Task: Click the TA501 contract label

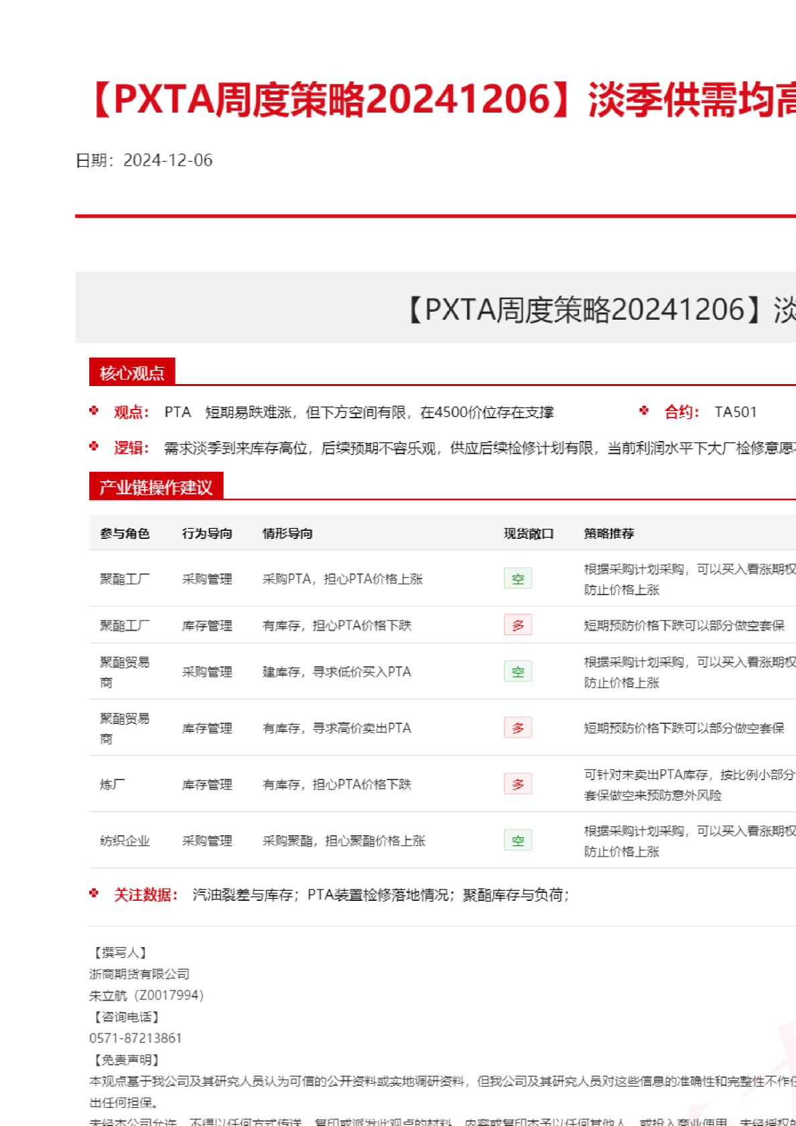Action: point(735,412)
